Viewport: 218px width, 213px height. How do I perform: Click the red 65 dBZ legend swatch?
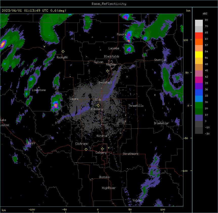(199, 36)
